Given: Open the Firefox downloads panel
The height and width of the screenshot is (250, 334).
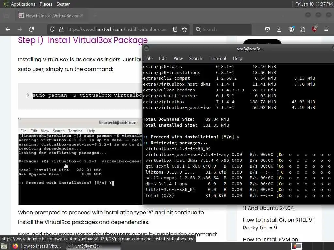Looking at the screenshot, I should [279, 29].
